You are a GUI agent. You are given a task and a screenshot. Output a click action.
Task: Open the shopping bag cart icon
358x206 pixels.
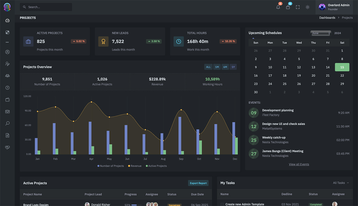pyautogui.click(x=288, y=7)
